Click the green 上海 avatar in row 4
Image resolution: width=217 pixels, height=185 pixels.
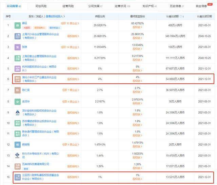point(18,58)
